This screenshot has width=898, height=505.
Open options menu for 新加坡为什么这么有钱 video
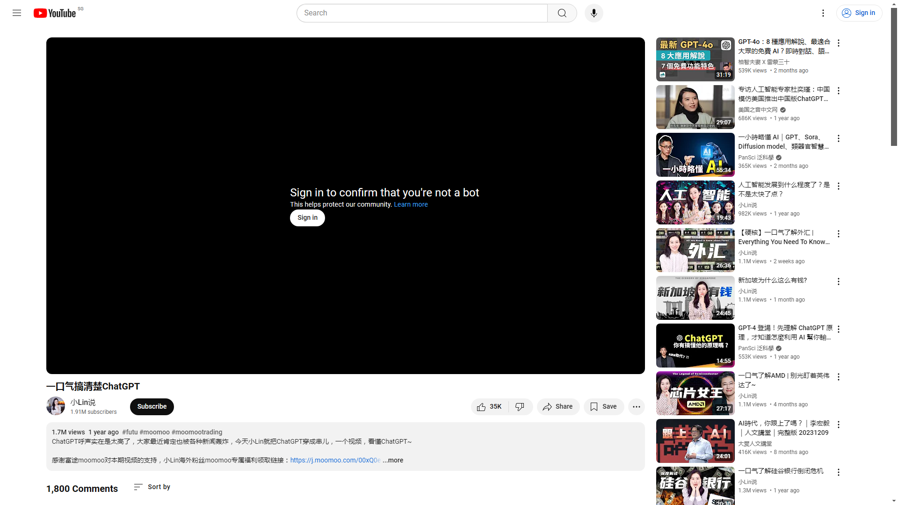838,281
